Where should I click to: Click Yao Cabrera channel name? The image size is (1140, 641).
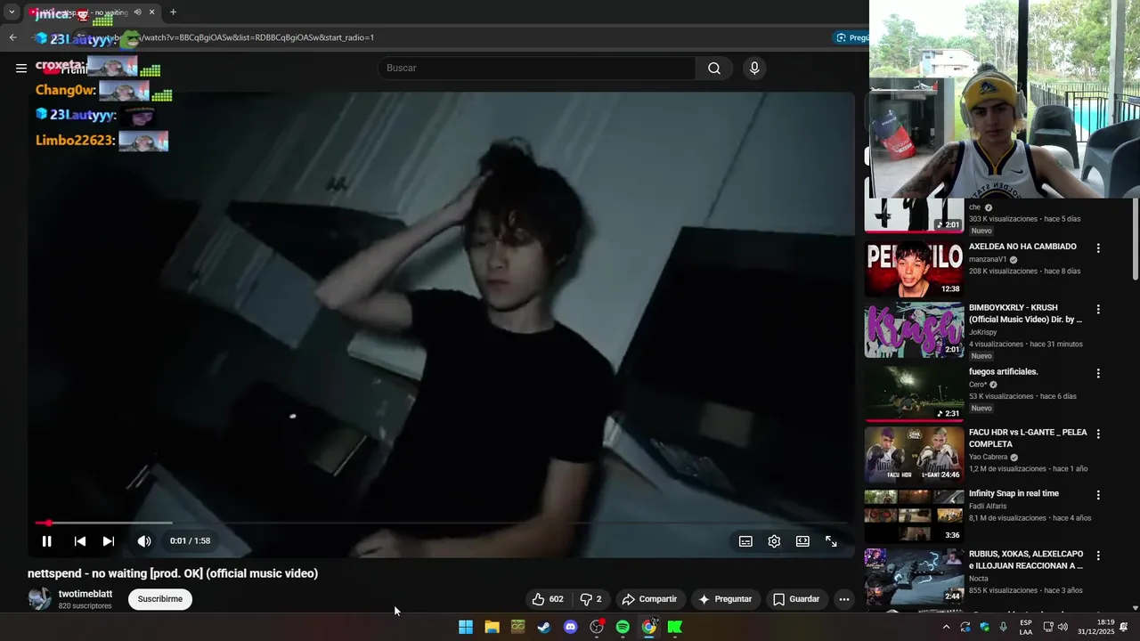click(989, 457)
